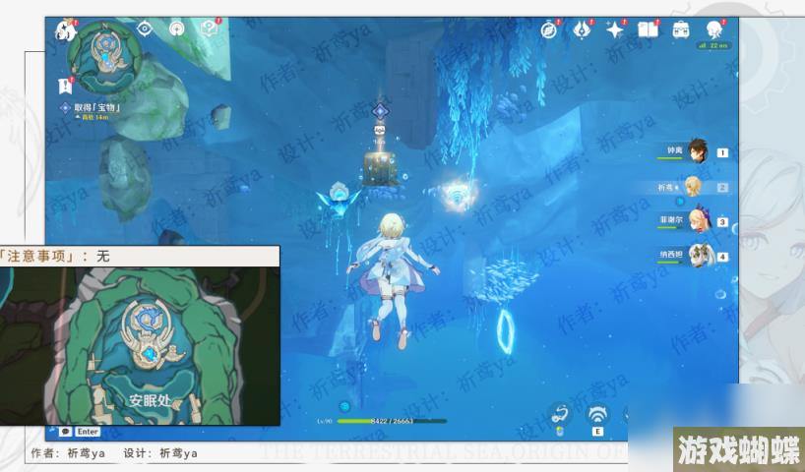
Task: Click the diamond quest marker above the chest
Action: pos(380,111)
